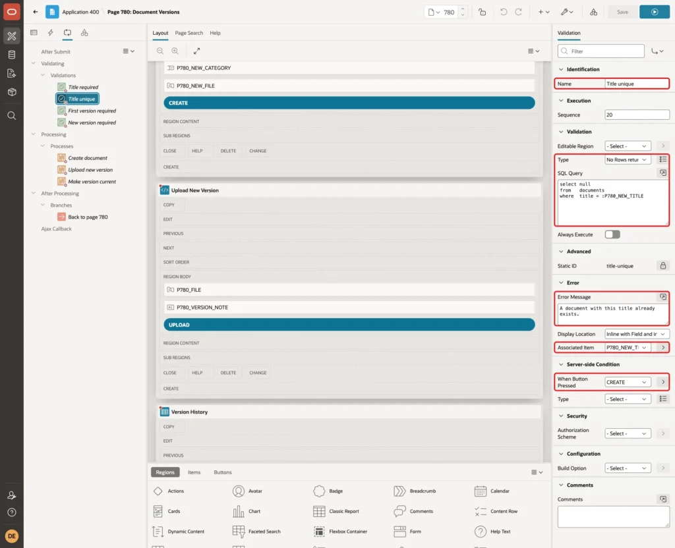Image resolution: width=675 pixels, height=548 pixels.
Task: Open the DE user account avatar
Action: pos(12,536)
